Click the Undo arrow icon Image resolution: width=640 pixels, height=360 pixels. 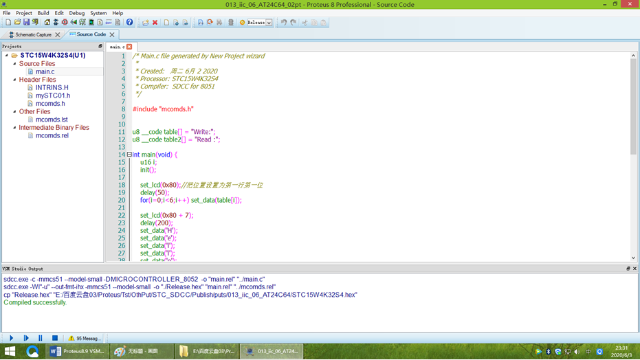(283, 23)
